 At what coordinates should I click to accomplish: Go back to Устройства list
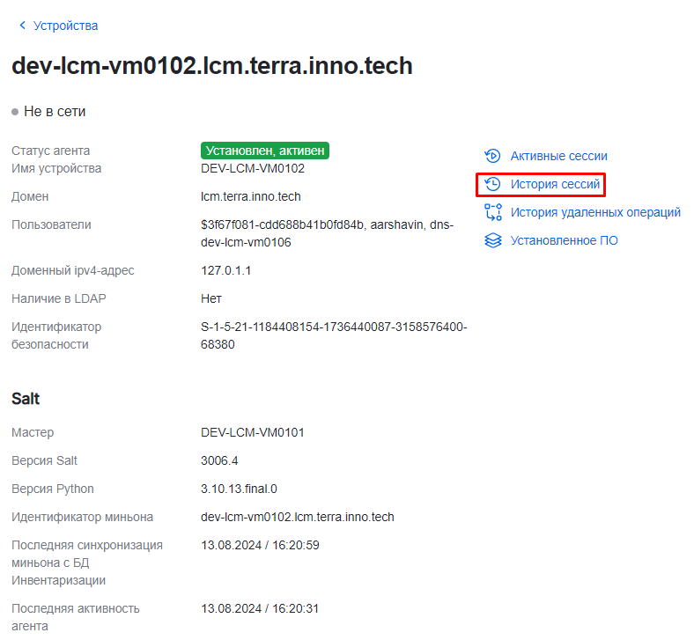coord(65,26)
